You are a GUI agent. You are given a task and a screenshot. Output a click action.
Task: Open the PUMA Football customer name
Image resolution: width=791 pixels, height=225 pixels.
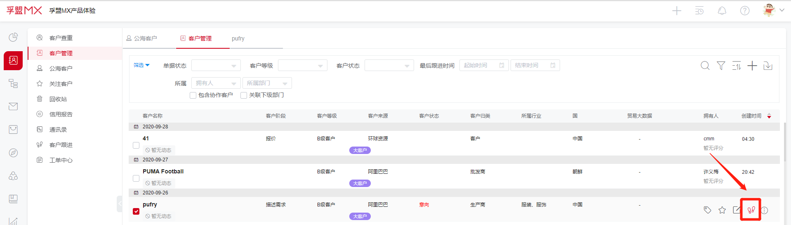coord(163,171)
